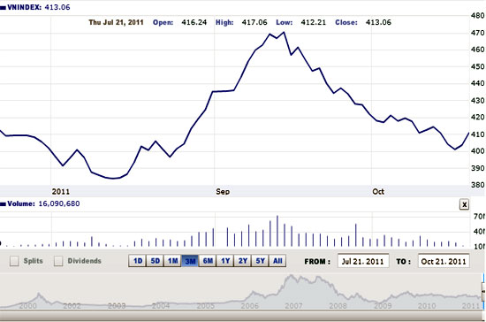
Task: Click the horizontal scrollbar below the overview chart
Action: pos(242,316)
